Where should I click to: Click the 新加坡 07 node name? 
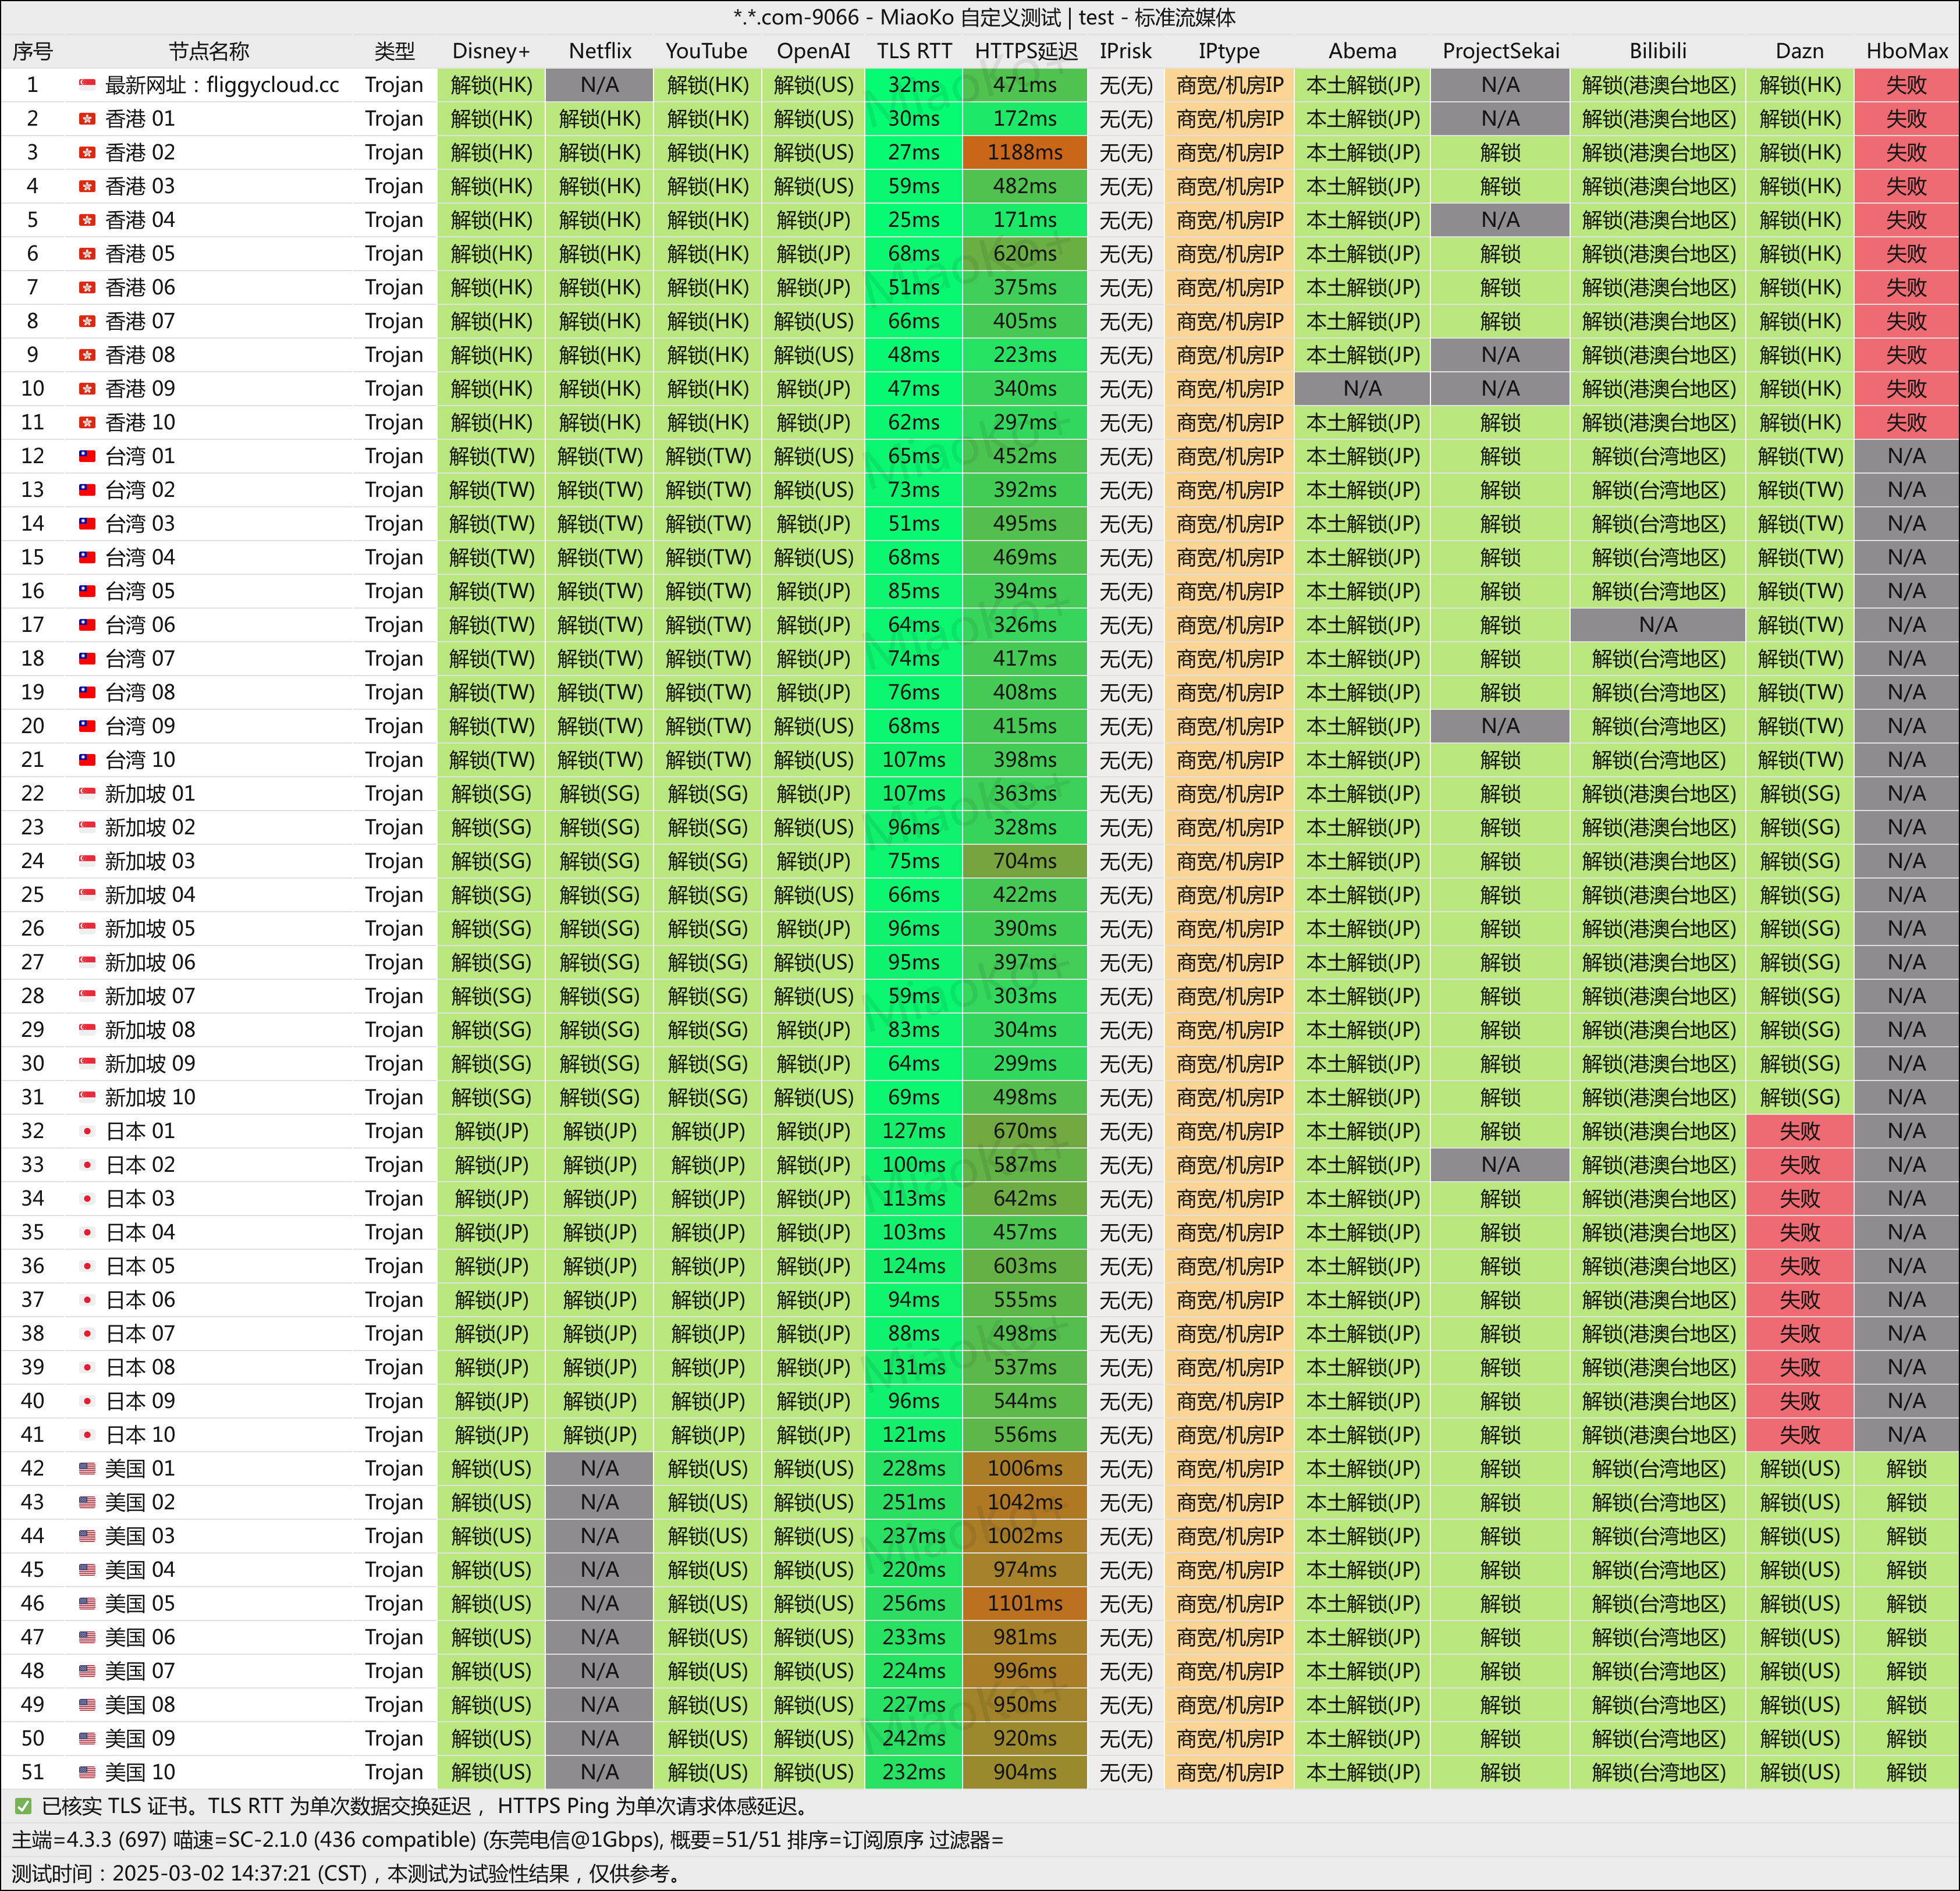[150, 996]
